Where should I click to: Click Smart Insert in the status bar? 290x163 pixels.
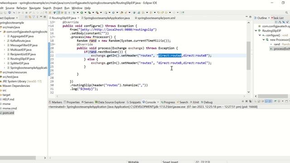pyautogui.click(x=170, y=162)
